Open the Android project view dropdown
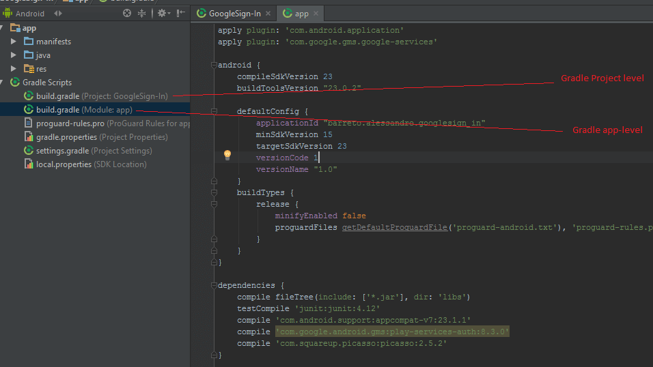This screenshot has height=367, width=653. 57,14
